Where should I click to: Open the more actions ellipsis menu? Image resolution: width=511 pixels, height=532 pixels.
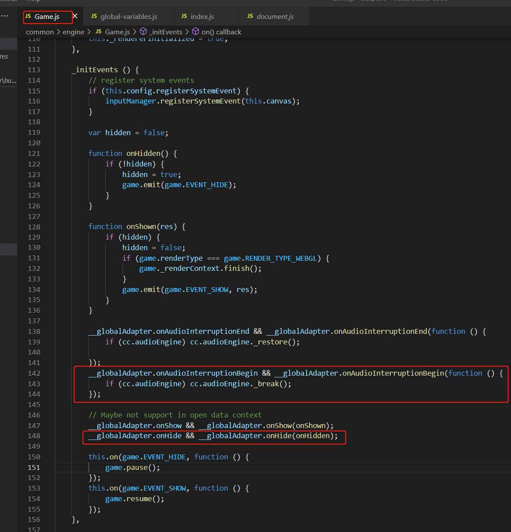(x=4, y=16)
